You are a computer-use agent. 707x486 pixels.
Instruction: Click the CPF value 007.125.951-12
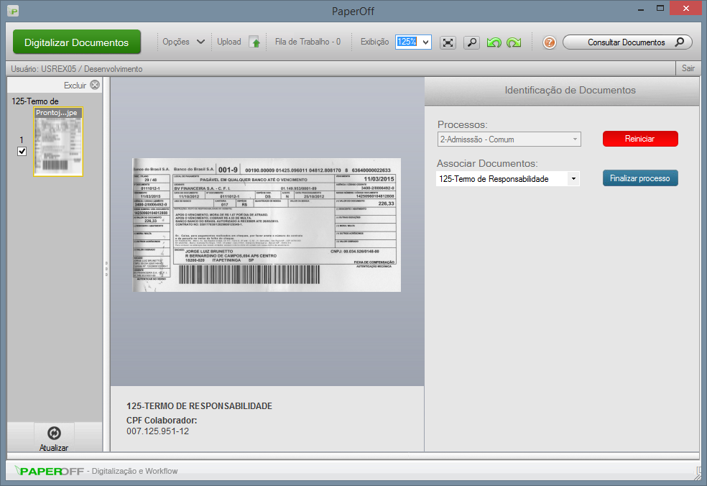point(158,431)
